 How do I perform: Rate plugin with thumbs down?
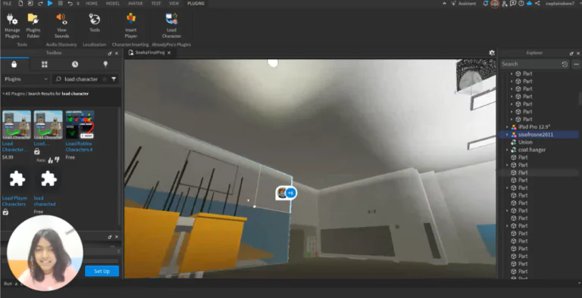(x=57, y=160)
